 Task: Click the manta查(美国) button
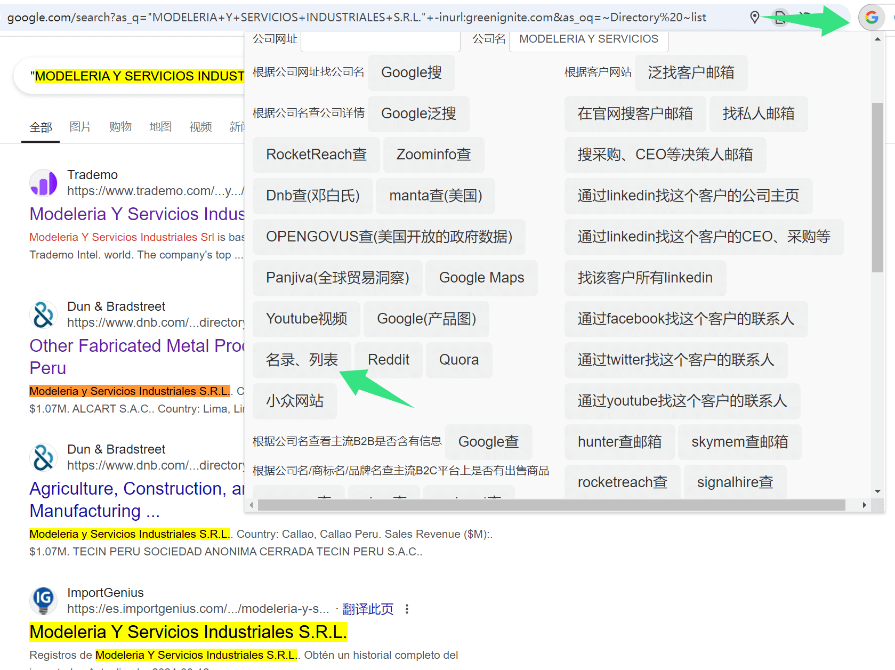pyautogui.click(x=436, y=196)
